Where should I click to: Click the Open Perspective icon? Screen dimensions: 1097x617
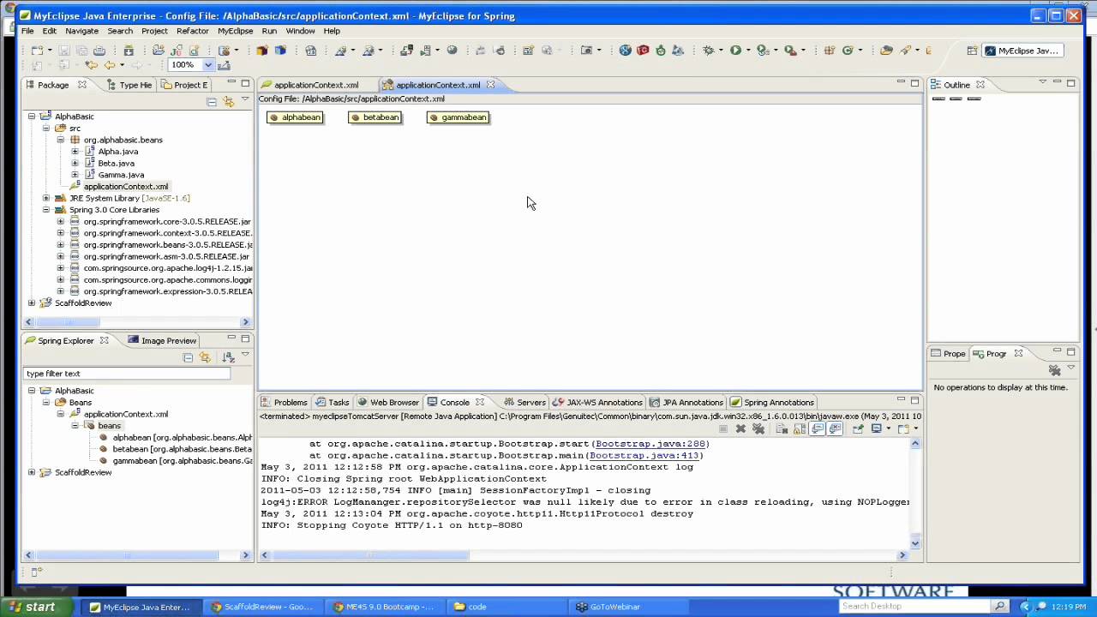[x=972, y=51]
